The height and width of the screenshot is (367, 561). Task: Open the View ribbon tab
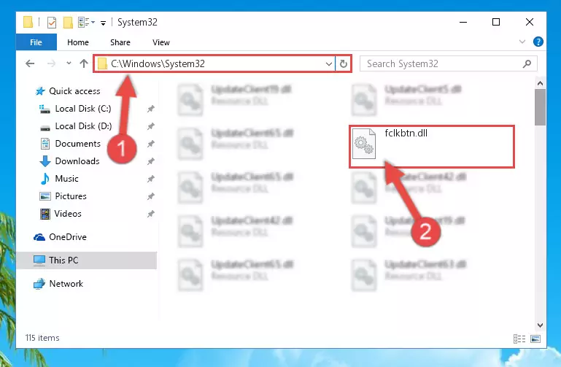click(x=161, y=42)
